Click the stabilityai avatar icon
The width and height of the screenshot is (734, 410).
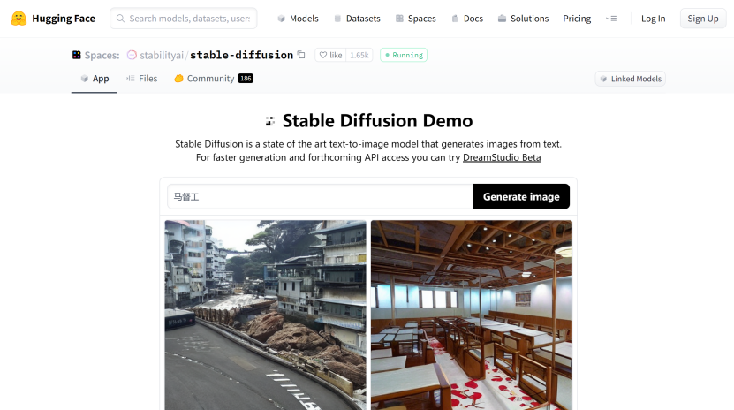click(132, 56)
